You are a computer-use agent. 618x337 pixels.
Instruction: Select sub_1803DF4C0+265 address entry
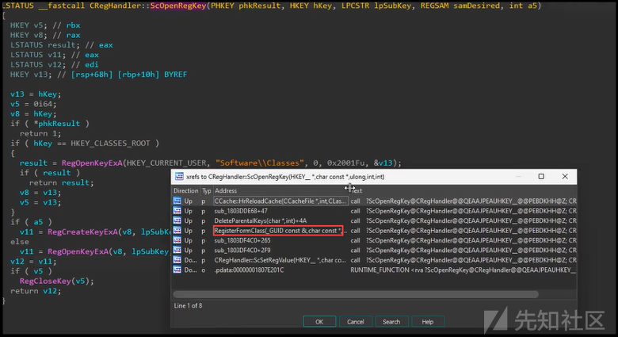click(242, 240)
